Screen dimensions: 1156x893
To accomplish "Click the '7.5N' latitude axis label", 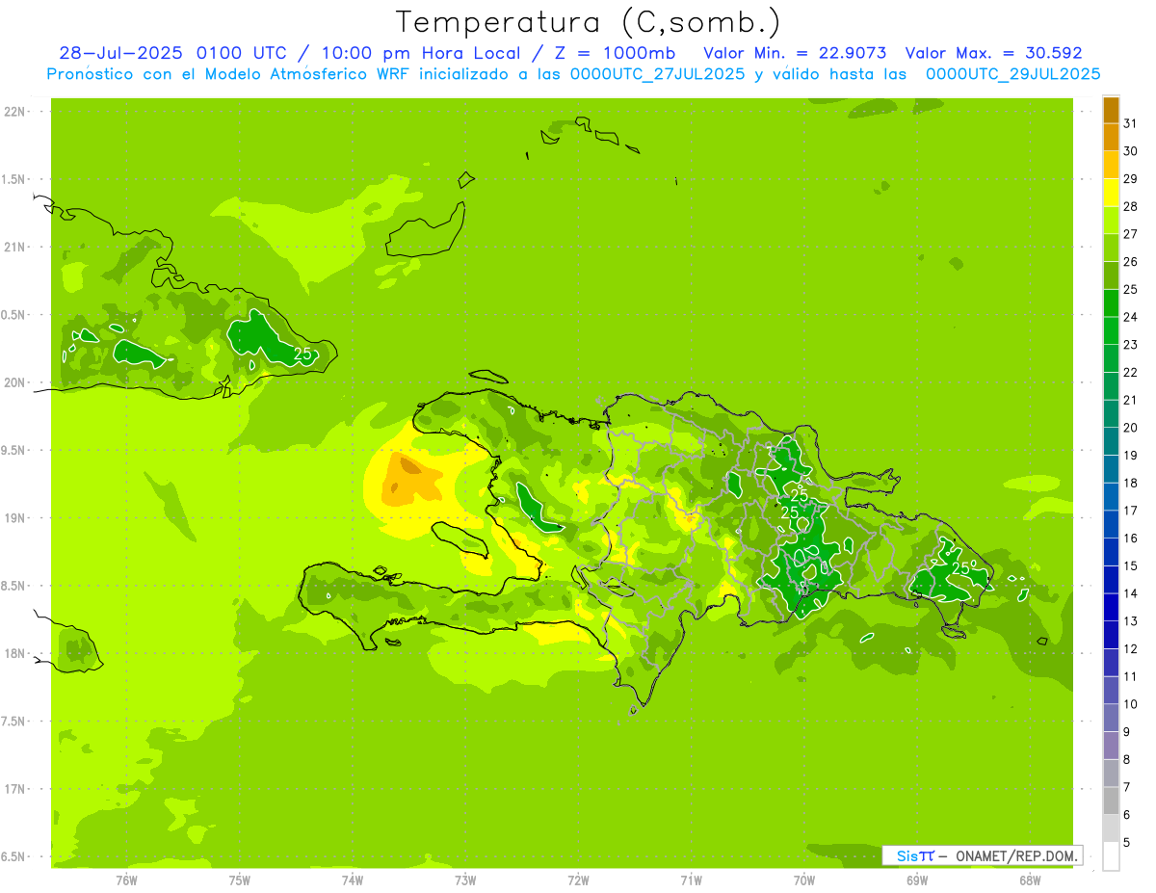I will (x=14, y=721).
